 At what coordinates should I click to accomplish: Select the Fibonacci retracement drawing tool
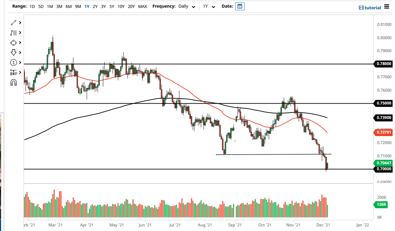pyautogui.click(x=13, y=33)
